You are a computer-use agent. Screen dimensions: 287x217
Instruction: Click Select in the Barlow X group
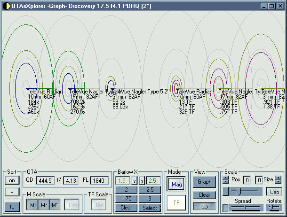150,208
